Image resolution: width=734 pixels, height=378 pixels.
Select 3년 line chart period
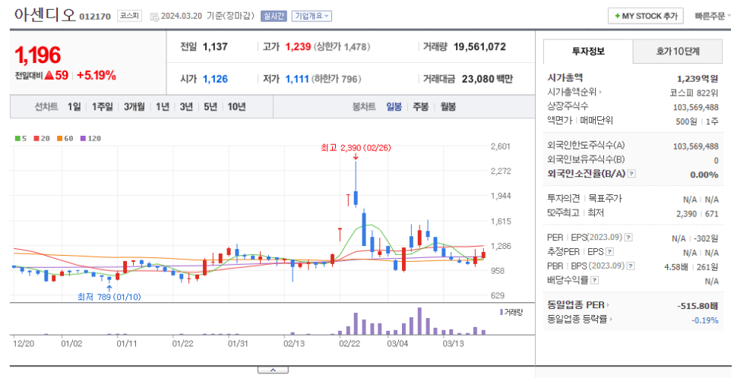[x=186, y=107]
